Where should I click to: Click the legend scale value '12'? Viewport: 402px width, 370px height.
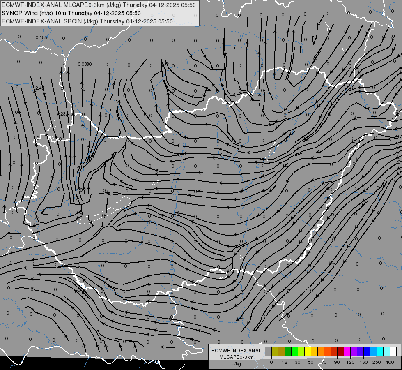285,362
